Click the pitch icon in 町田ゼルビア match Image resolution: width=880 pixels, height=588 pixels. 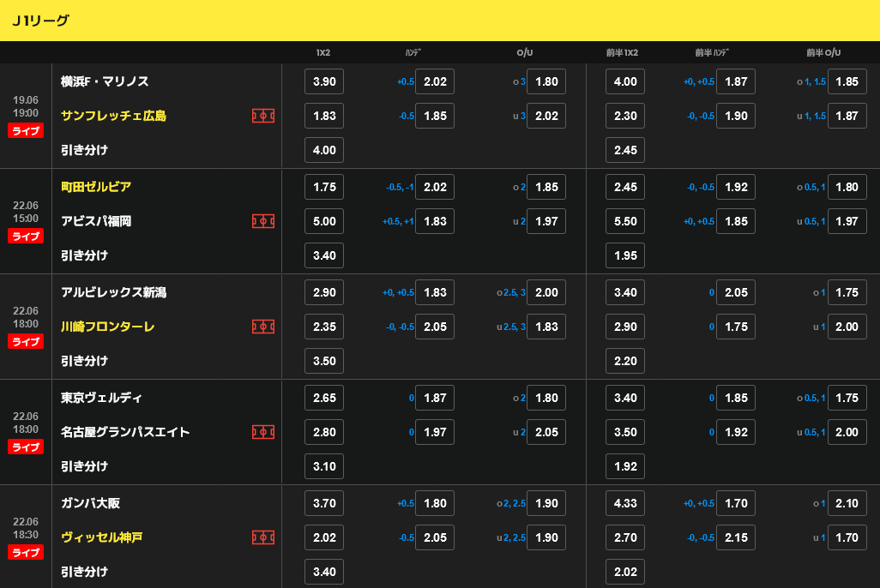262,221
